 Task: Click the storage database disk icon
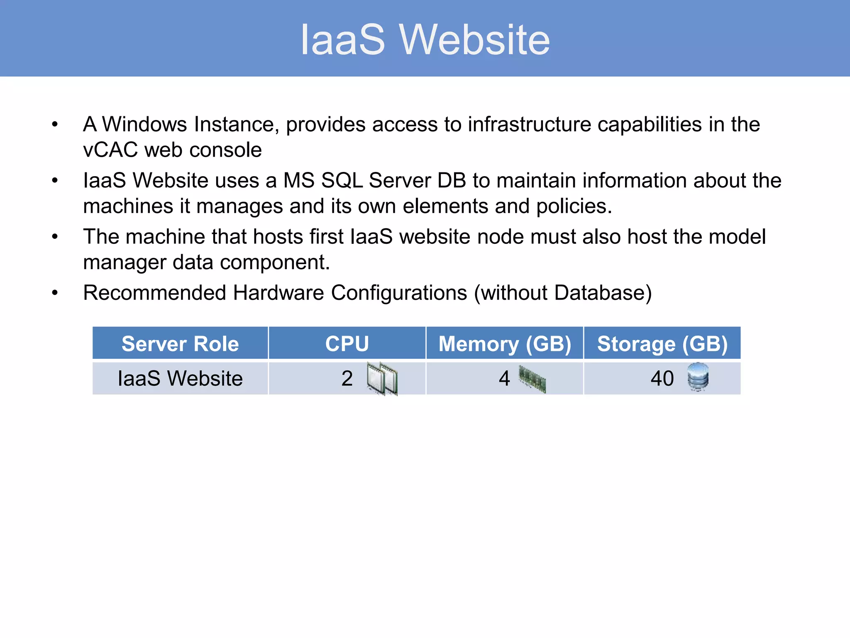[698, 377]
